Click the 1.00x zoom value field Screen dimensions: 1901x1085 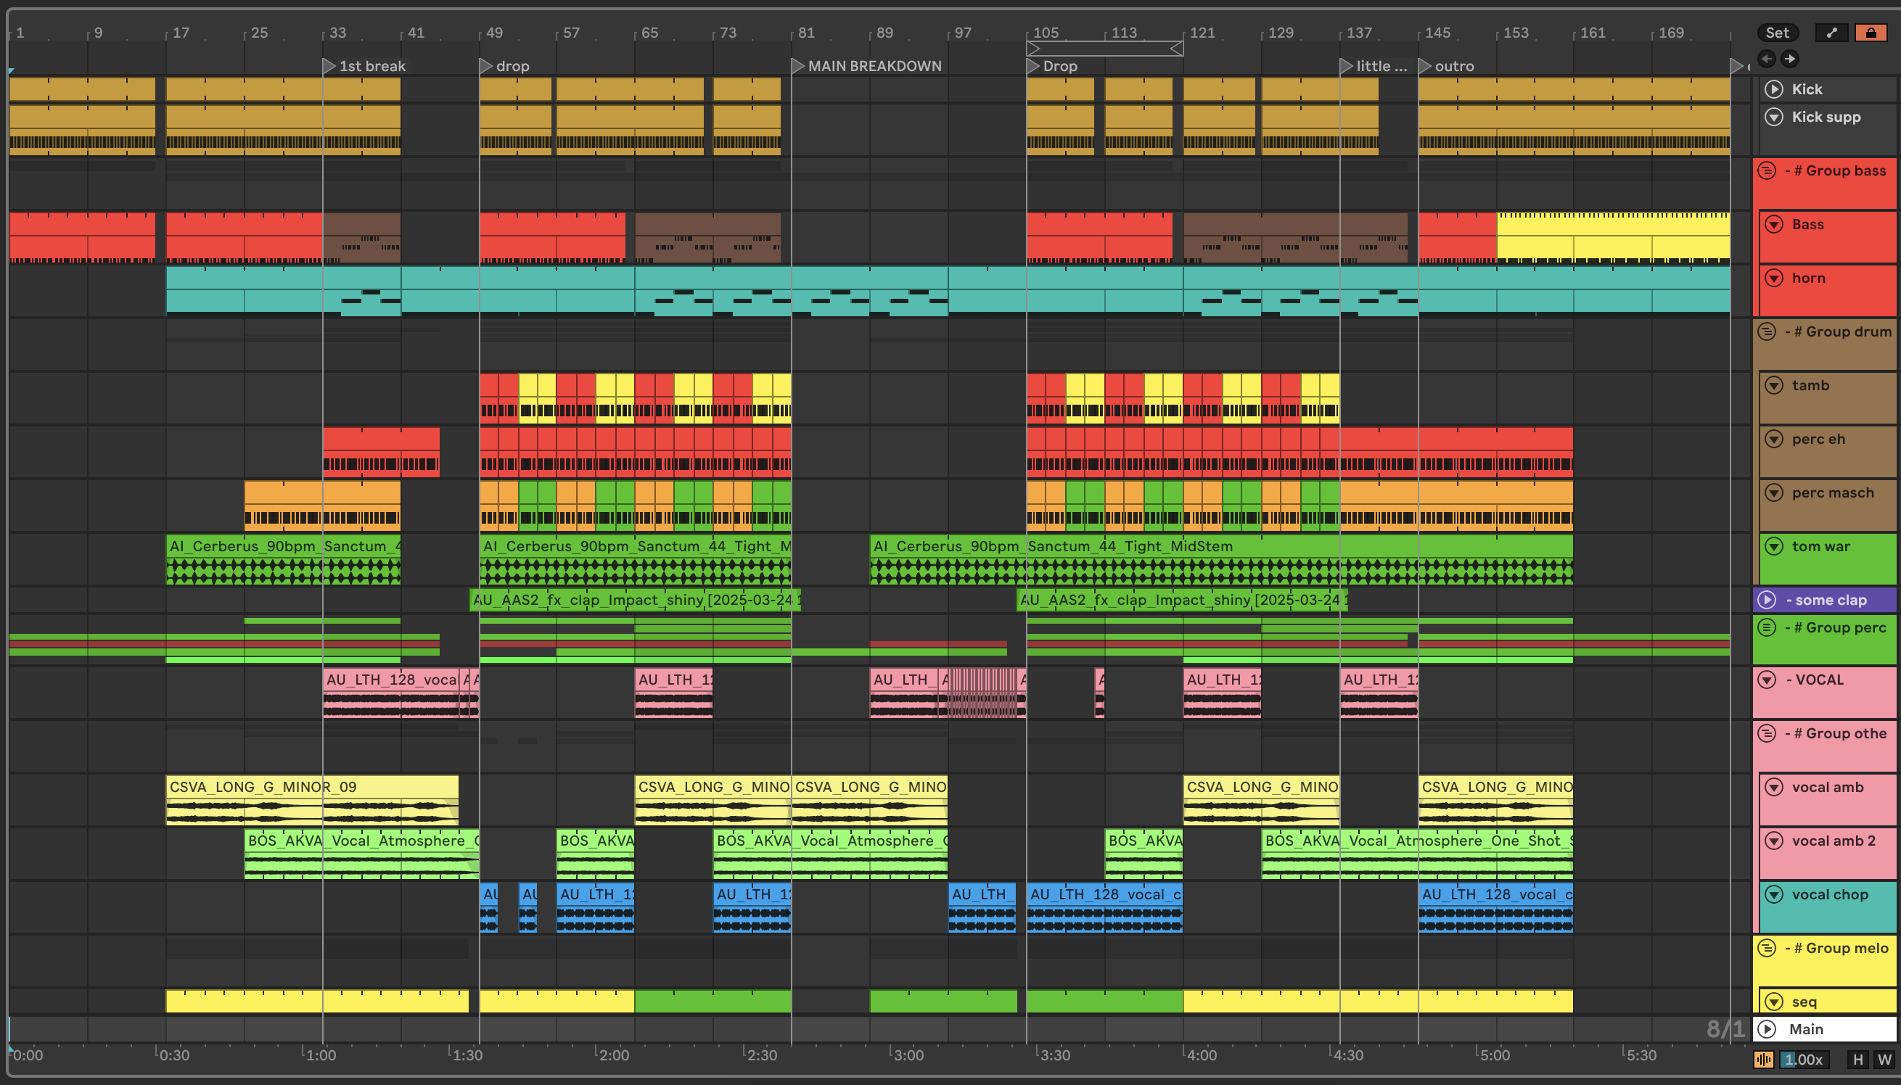1802,1059
